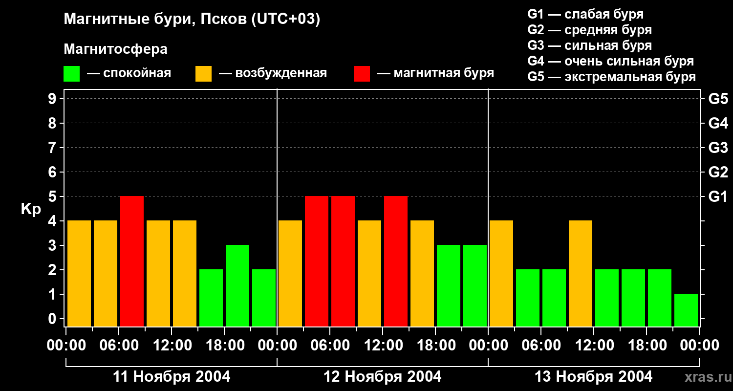Click the green 'спокойная' legend swatch
The image size is (733, 391).
point(71,74)
